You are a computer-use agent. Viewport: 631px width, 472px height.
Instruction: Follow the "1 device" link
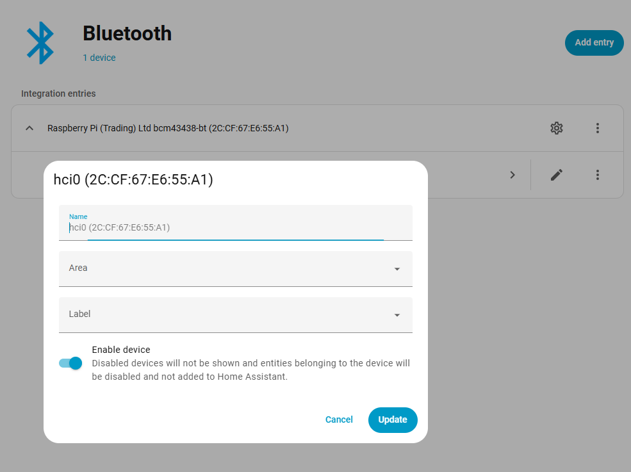coord(99,58)
